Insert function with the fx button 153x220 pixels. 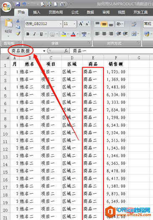click(x=66, y=51)
